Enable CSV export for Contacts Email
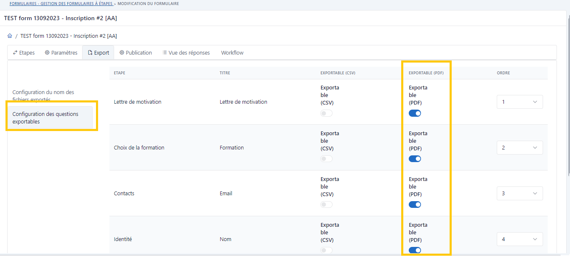The image size is (570, 257). tap(326, 205)
